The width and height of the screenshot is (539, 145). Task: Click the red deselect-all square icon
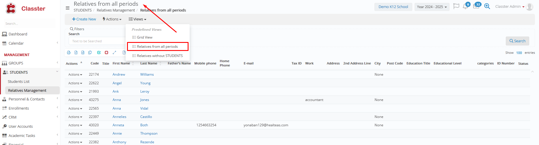coord(107,53)
